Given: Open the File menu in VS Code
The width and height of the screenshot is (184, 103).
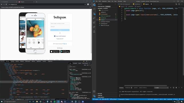Looking at the screenshot, I should tap(97, 1).
